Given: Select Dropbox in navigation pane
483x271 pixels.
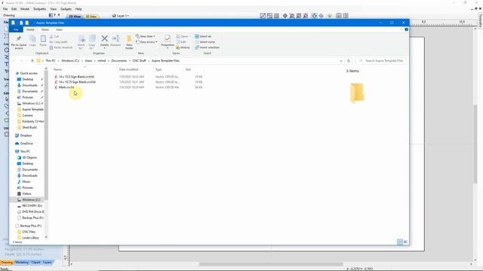Looking at the screenshot, I should click(x=26, y=135).
